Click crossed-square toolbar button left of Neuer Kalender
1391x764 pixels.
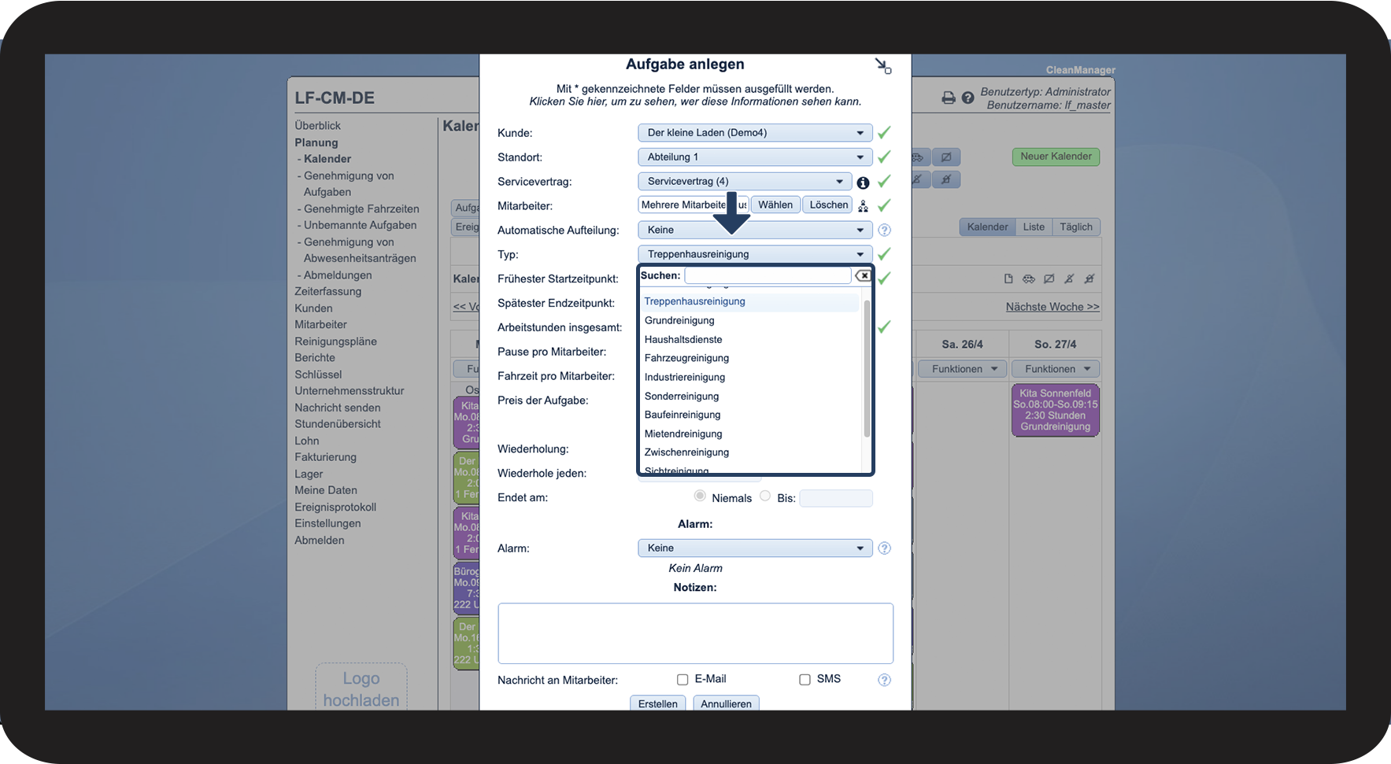pos(946,157)
